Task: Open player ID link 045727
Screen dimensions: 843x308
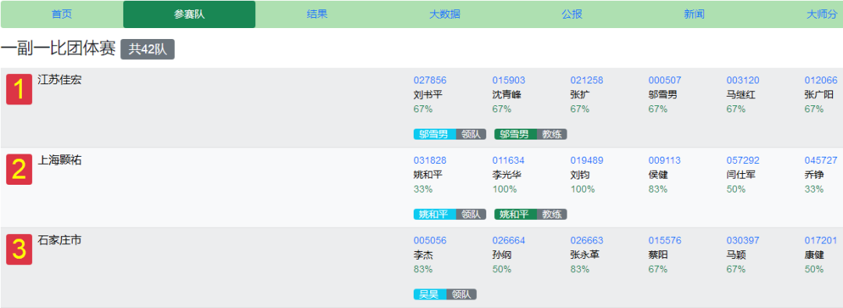Action: click(x=821, y=161)
